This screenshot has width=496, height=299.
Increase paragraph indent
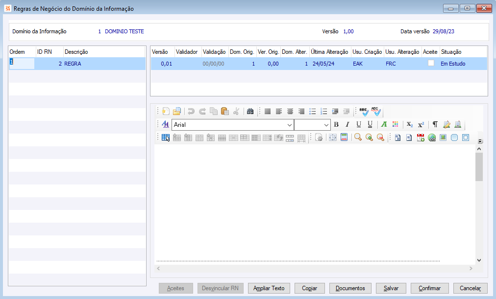(x=335, y=111)
